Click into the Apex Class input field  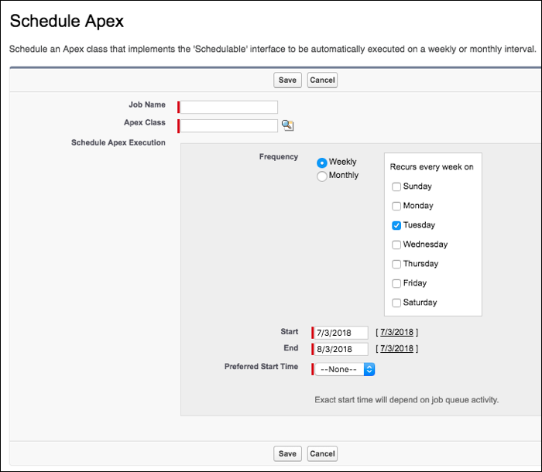229,125
